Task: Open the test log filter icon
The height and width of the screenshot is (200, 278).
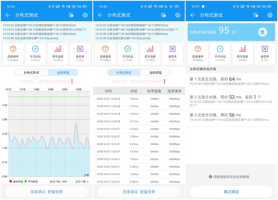Action: [x=71, y=15]
